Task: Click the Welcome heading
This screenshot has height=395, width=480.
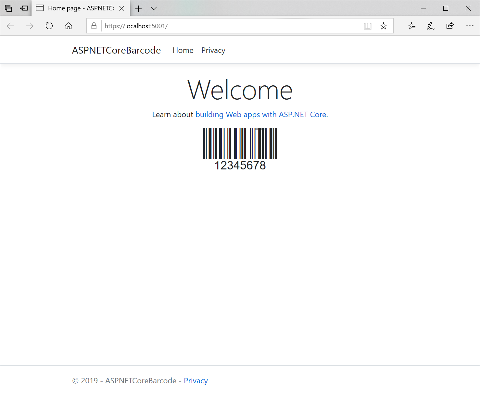Action: click(240, 90)
